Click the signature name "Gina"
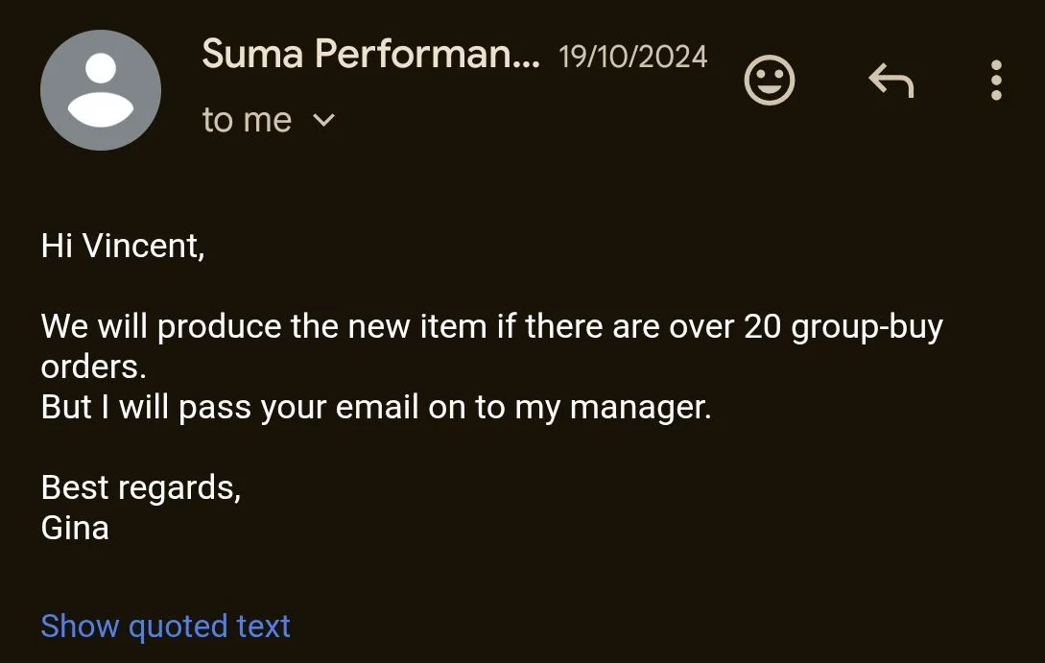1045x663 pixels. (x=75, y=528)
